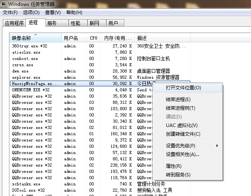Switch to the 应用程序 tab

[14, 23]
